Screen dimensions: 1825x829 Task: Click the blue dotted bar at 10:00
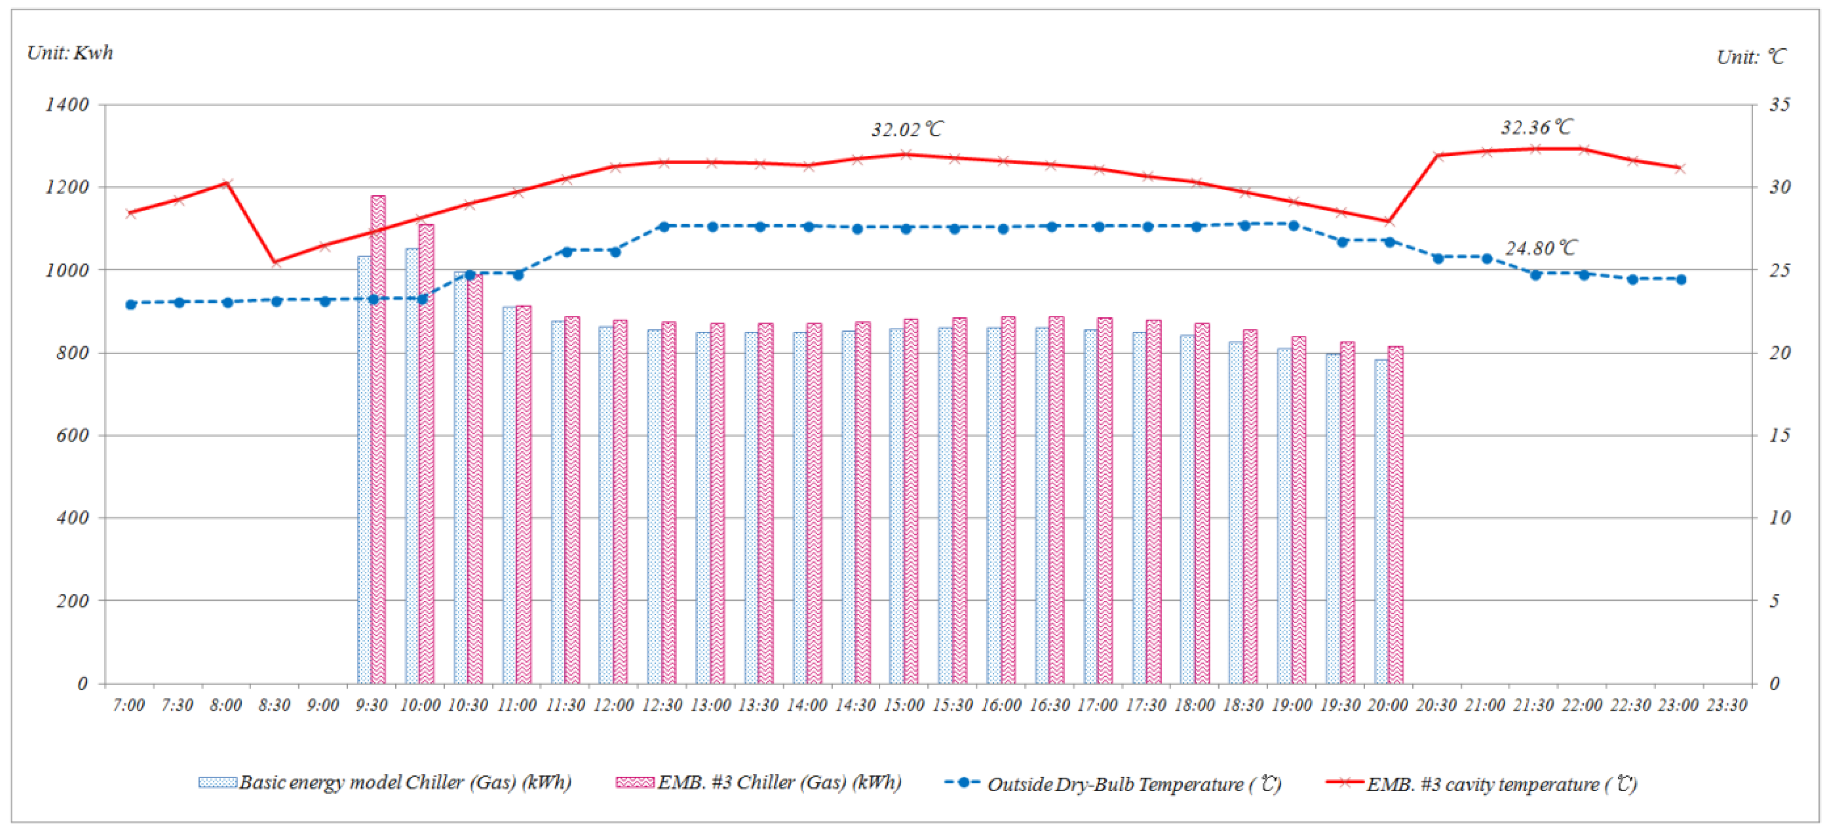[412, 468]
